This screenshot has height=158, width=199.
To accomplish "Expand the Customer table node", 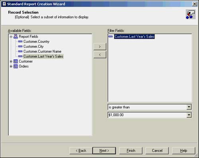I will click(11, 61).
